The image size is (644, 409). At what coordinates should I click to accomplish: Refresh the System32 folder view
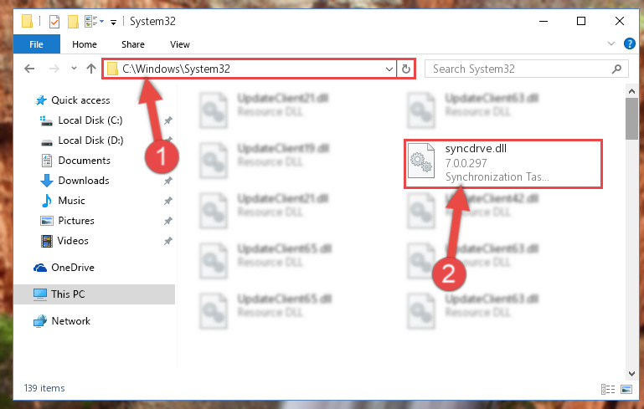406,69
